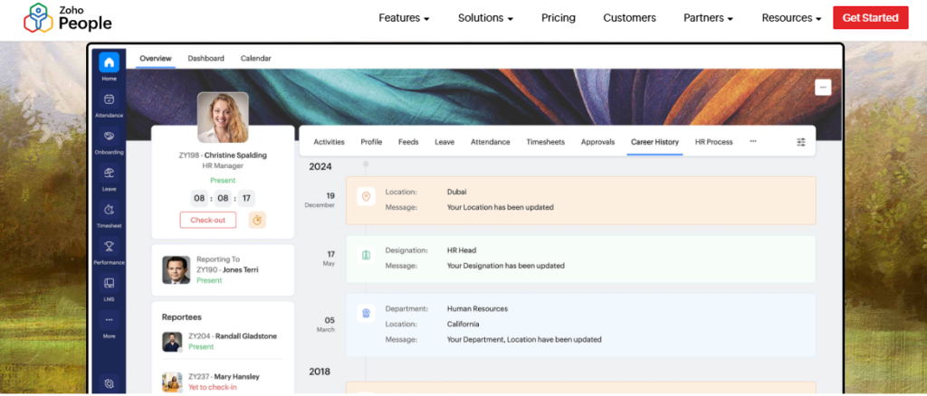The width and height of the screenshot is (927, 396).
Task: Switch to the Calendar tab
Action: (x=256, y=59)
